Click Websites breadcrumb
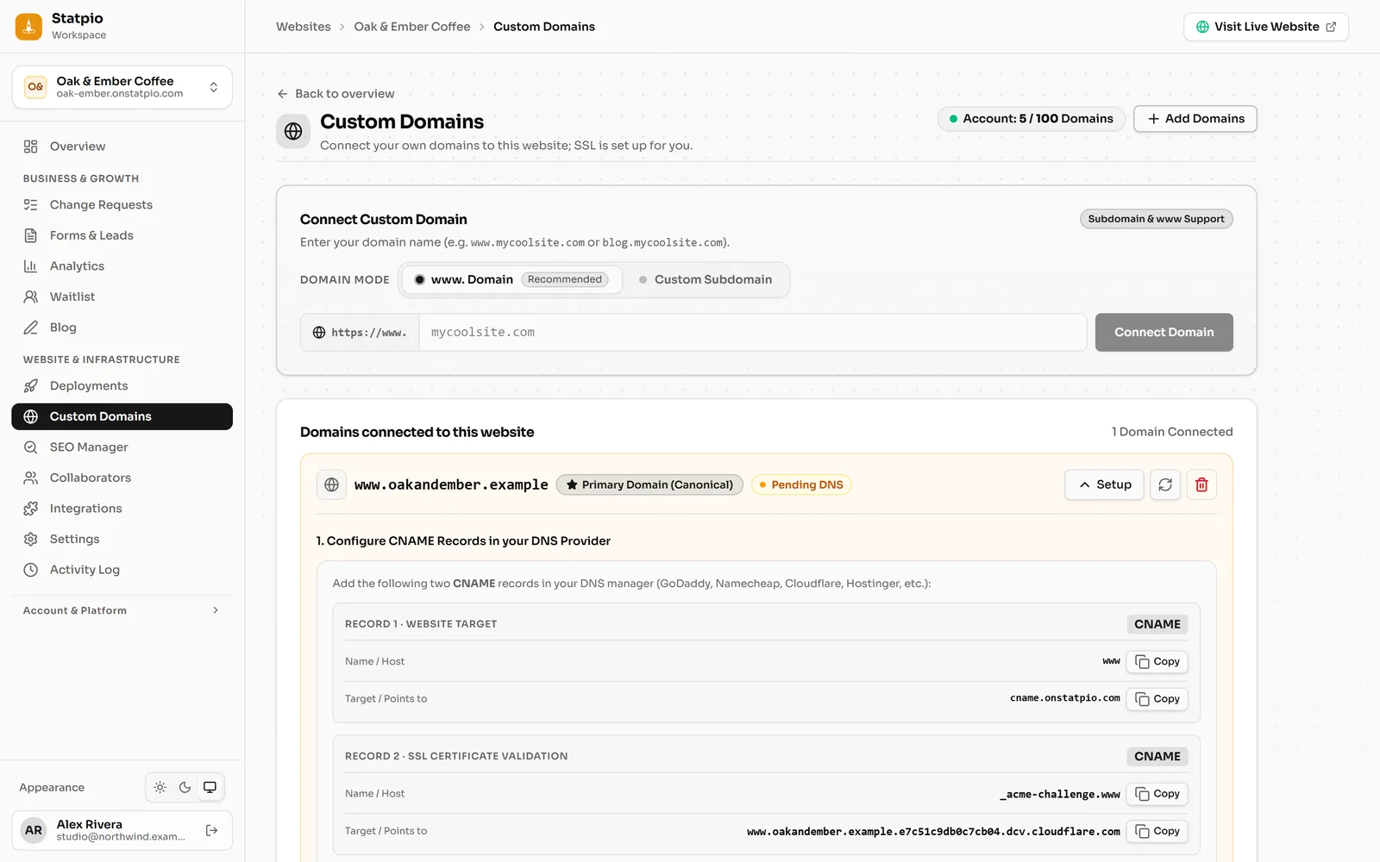The width and height of the screenshot is (1380, 862). click(304, 27)
